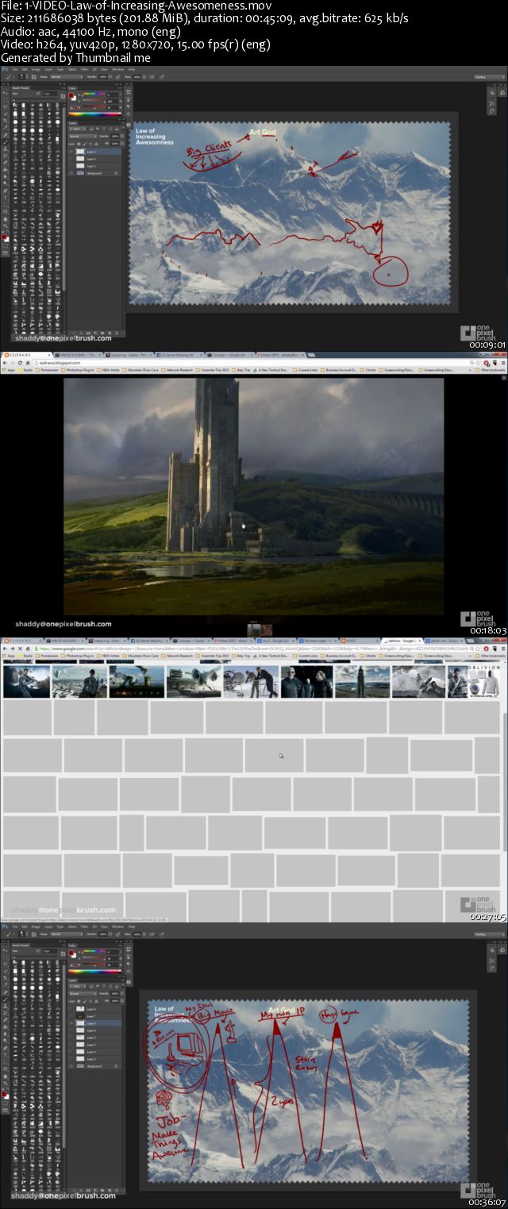Open the layer Opacity field in the first frame
The height and width of the screenshot is (1209, 508).
(x=115, y=137)
